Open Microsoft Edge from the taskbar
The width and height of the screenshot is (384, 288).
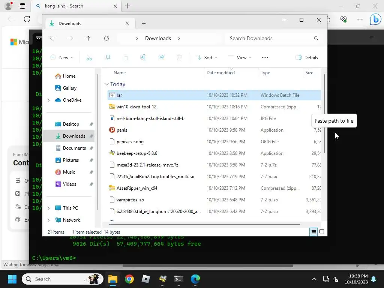(x=195, y=279)
